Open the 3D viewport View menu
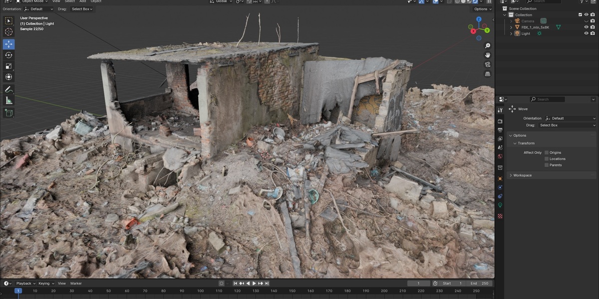Viewport: 599px width, 299px height. click(x=56, y=1)
